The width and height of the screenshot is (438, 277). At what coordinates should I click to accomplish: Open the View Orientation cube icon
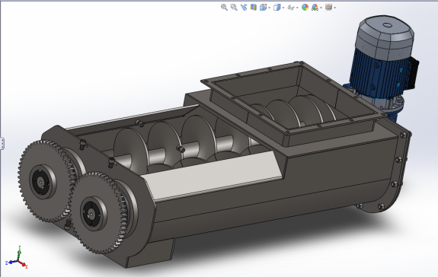[x=263, y=8]
